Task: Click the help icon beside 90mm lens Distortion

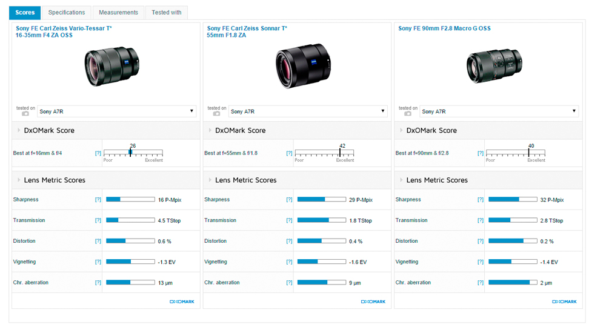Action: click(481, 241)
